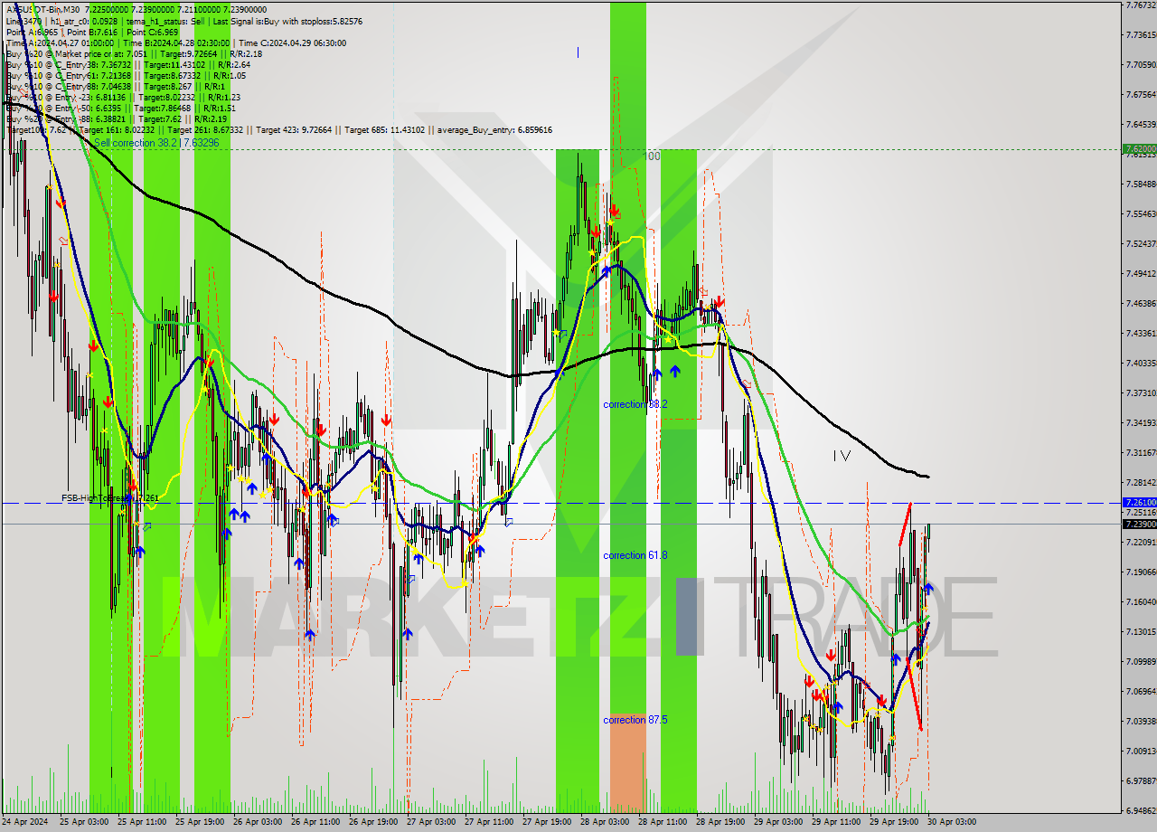
Task: Click the '30 Apr 03:00' time label
Action: 951,822
